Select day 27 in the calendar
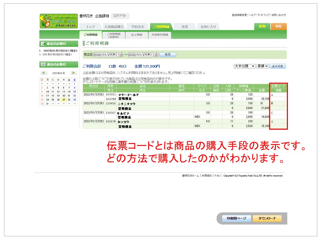Image resolution: width=321 pixels, height=240 pixels. (x=63, y=99)
